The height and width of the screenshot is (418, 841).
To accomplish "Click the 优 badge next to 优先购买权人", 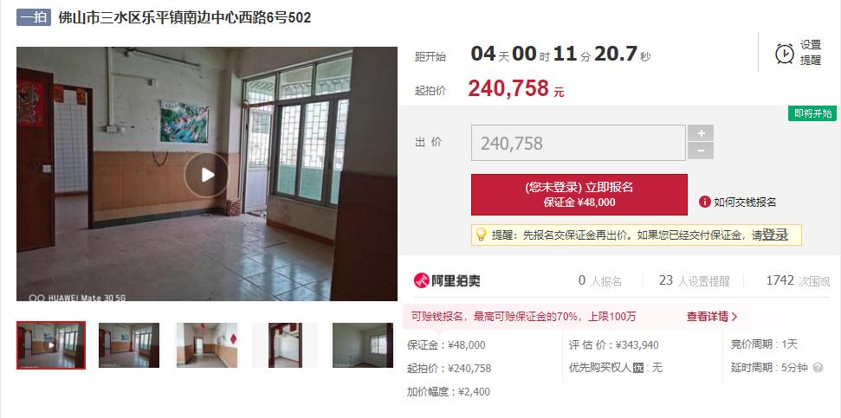I will tap(638, 368).
